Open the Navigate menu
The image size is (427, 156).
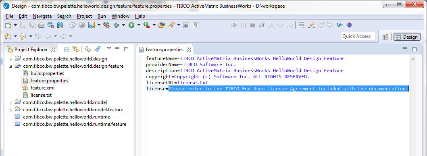click(x=42, y=16)
